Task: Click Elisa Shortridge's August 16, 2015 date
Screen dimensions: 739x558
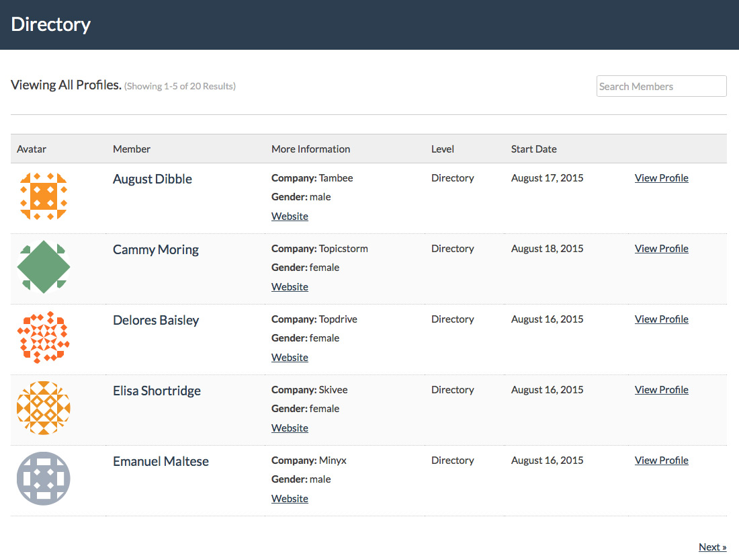Action: [547, 390]
